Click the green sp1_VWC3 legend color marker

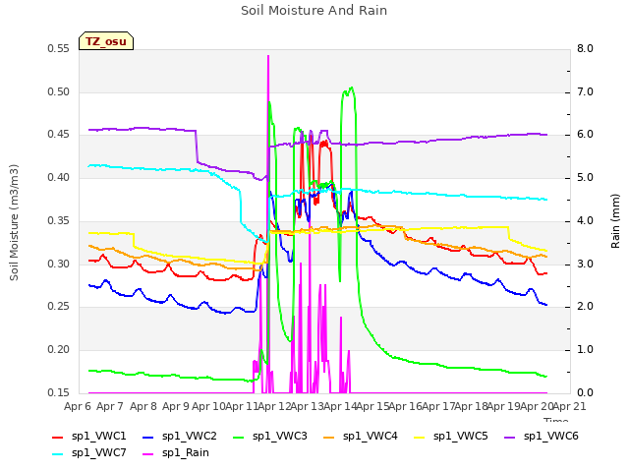tap(238, 438)
